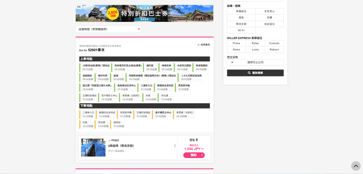Toggle the 女性安心 filter

(269, 11)
